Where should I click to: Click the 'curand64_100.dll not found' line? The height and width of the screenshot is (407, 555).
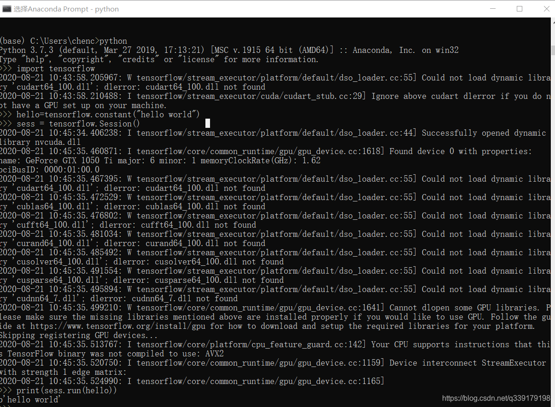pos(133,243)
